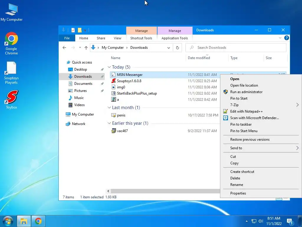The height and width of the screenshot is (227, 302).
Task: Open the Customize Quick Access Toolbar dropdown
Action: pyautogui.click(x=85, y=30)
